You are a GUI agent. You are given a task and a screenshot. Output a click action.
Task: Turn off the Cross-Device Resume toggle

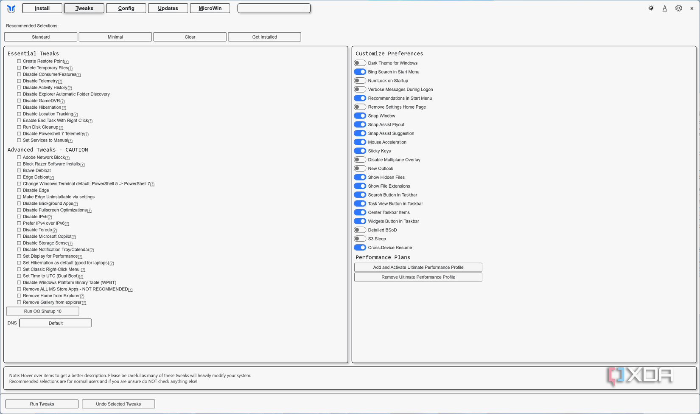tap(360, 247)
